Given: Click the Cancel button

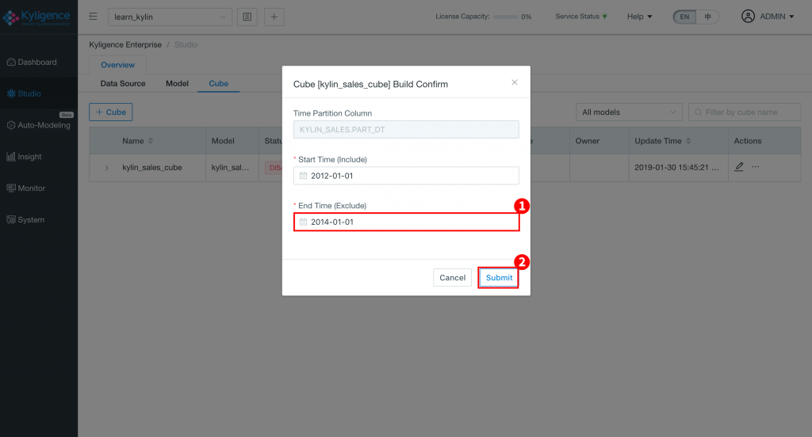Looking at the screenshot, I should pyautogui.click(x=452, y=278).
